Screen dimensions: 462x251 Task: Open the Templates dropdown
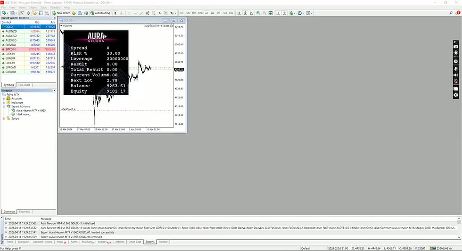(309, 13)
